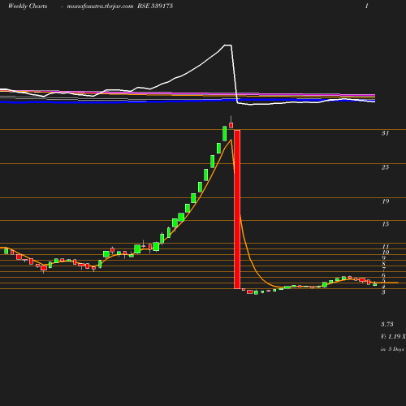The image size is (406, 406).
Task: Click the price axis label 25
Action: [x=385, y=167]
